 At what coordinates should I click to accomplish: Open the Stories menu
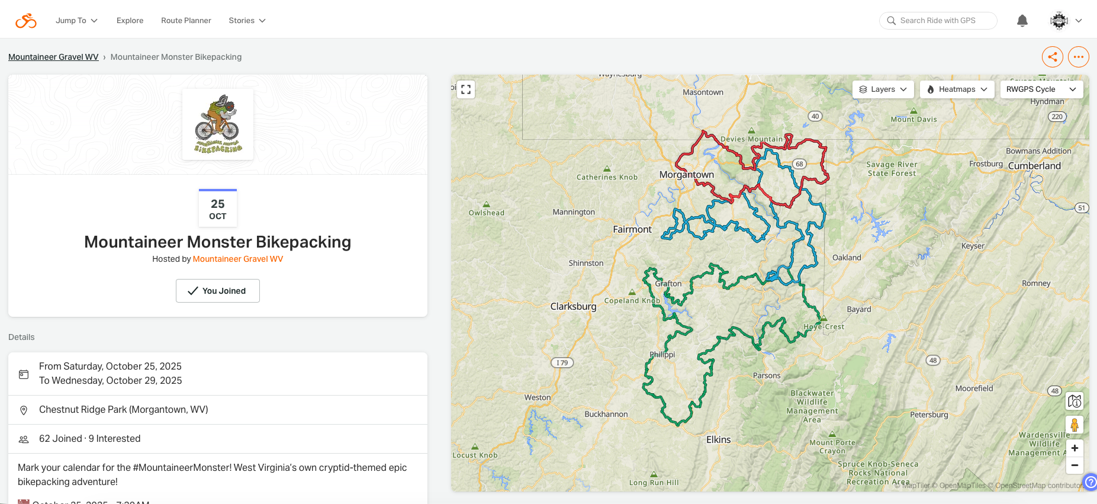pyautogui.click(x=247, y=21)
